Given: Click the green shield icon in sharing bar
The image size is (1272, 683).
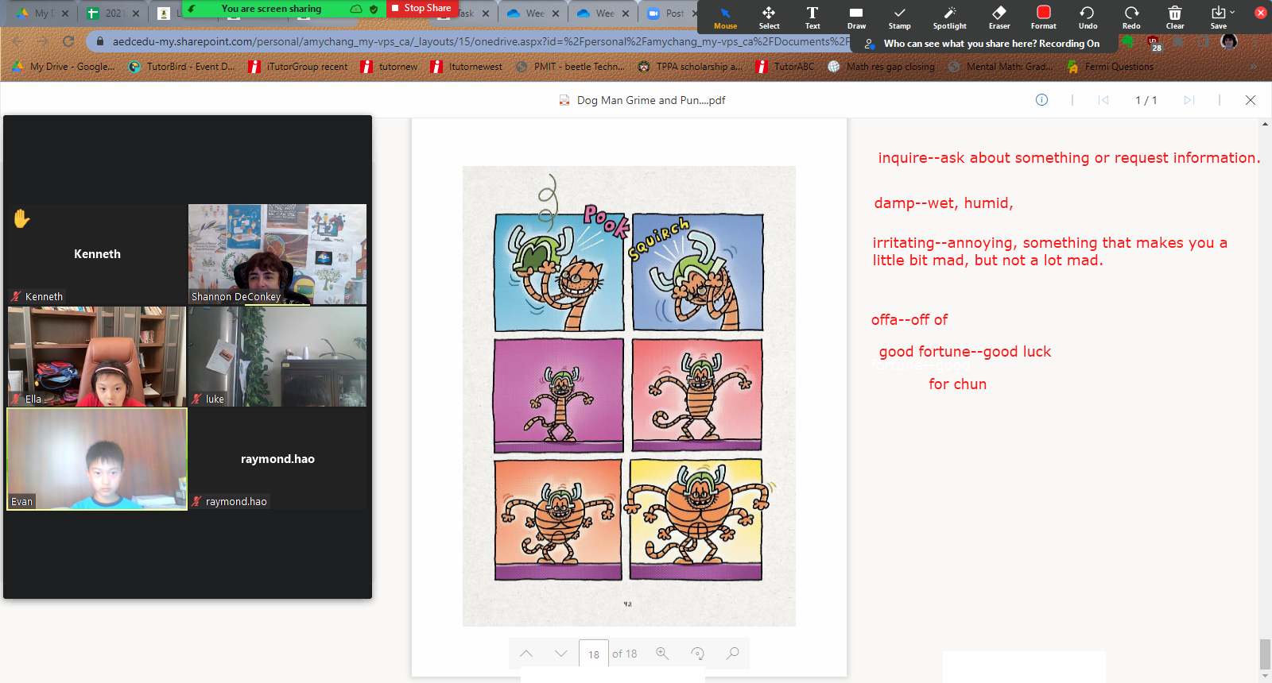Looking at the screenshot, I should [x=374, y=9].
